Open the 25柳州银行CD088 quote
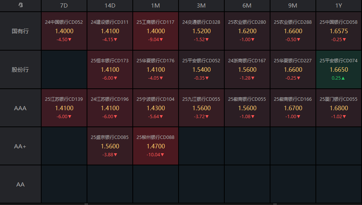This screenshot has height=205, width=362. [x=155, y=146]
